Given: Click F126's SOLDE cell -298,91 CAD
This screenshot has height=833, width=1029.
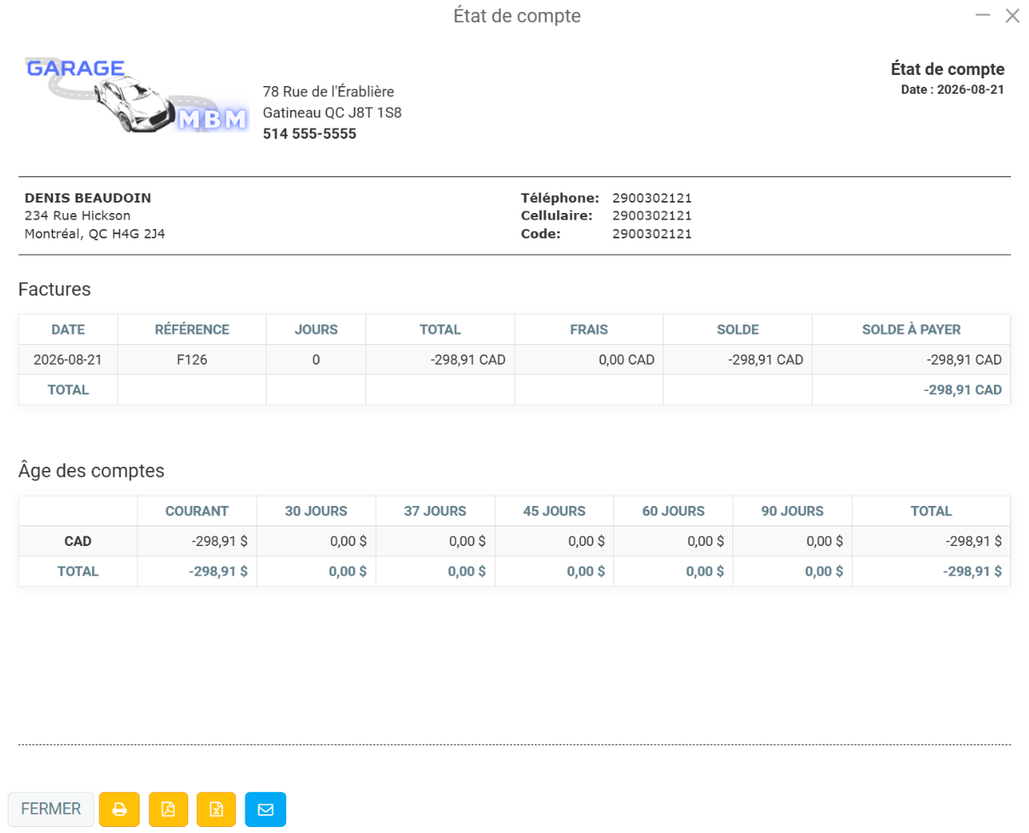Looking at the screenshot, I should (x=738, y=359).
